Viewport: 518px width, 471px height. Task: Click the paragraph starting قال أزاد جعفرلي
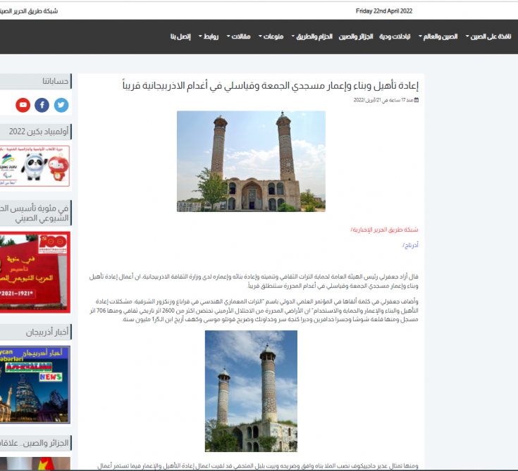coord(254,281)
